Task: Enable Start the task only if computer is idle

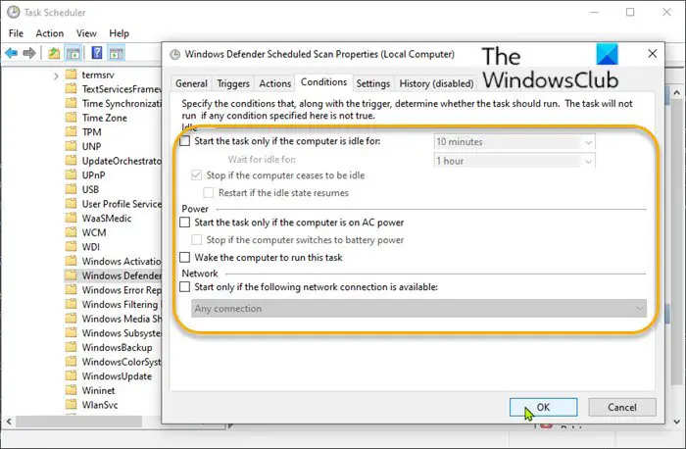Action: click(x=185, y=141)
